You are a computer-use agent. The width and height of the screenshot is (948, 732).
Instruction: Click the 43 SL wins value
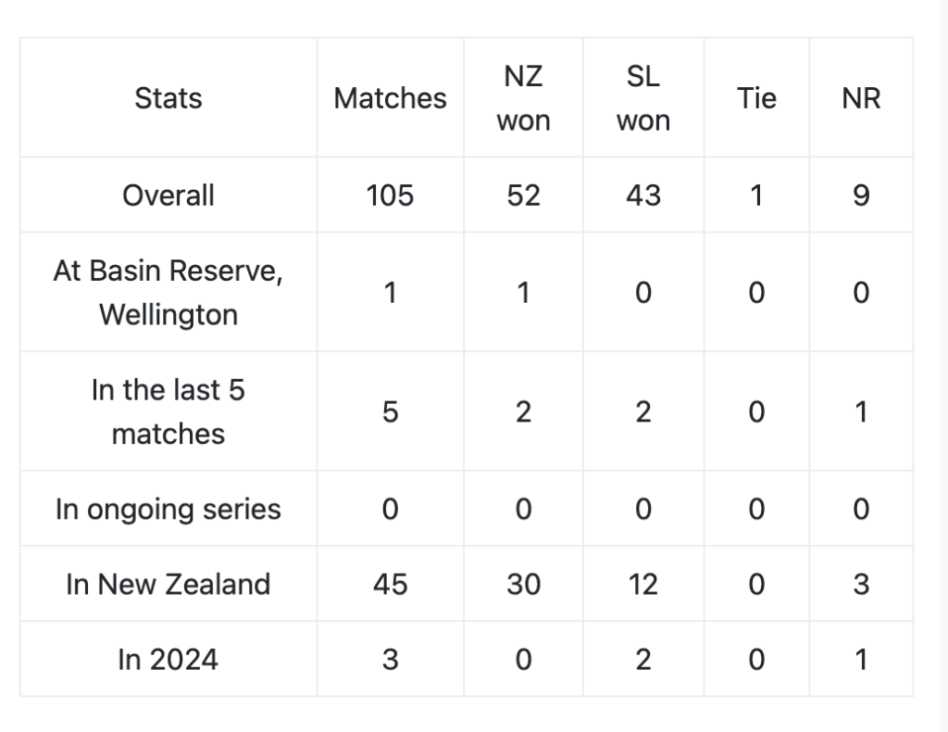(643, 196)
